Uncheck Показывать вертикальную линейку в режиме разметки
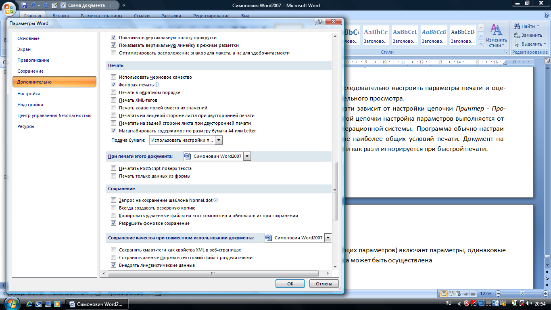The height and width of the screenshot is (310, 551). (x=113, y=45)
